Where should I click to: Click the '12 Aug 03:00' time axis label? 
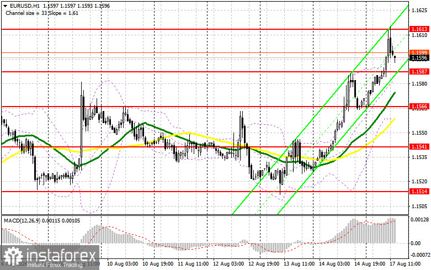[x=228, y=264]
